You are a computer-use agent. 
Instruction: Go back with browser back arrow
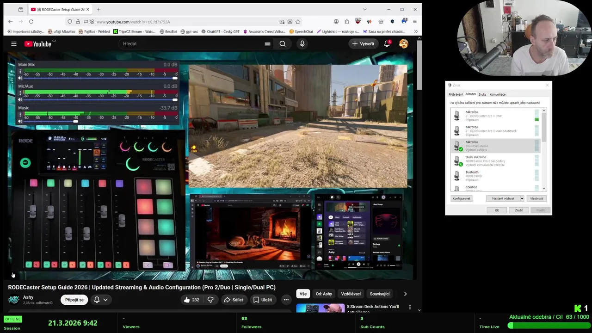pyautogui.click(x=10, y=21)
